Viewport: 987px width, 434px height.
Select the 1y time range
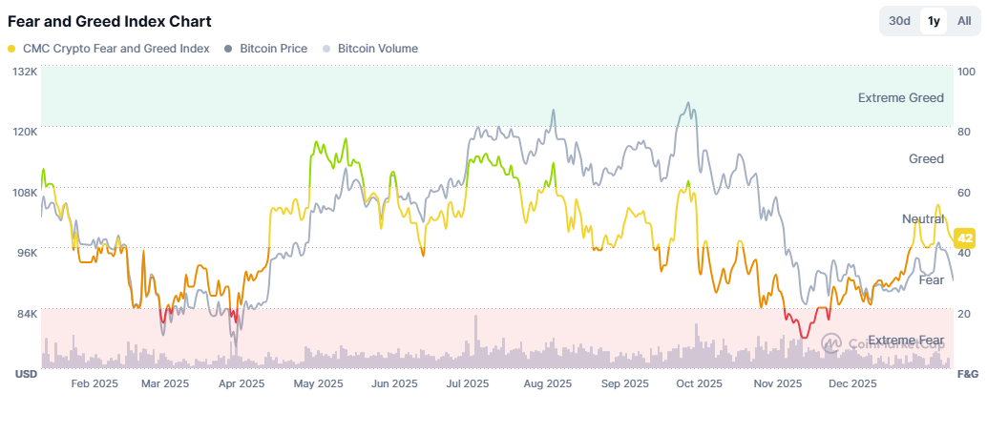(x=934, y=21)
